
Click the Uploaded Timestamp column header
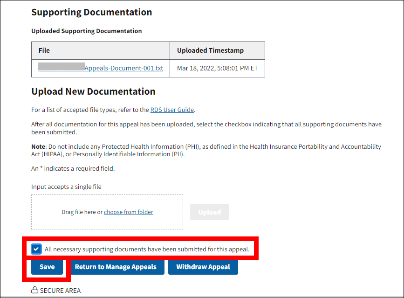[210, 50]
